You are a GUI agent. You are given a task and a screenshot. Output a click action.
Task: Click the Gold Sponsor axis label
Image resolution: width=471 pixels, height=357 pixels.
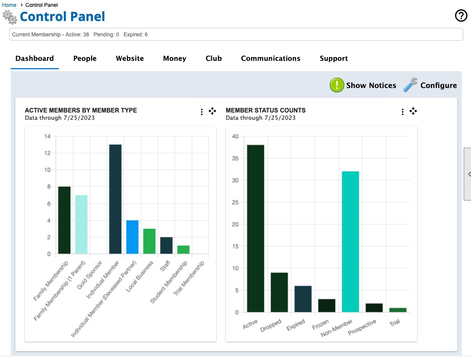point(90,275)
